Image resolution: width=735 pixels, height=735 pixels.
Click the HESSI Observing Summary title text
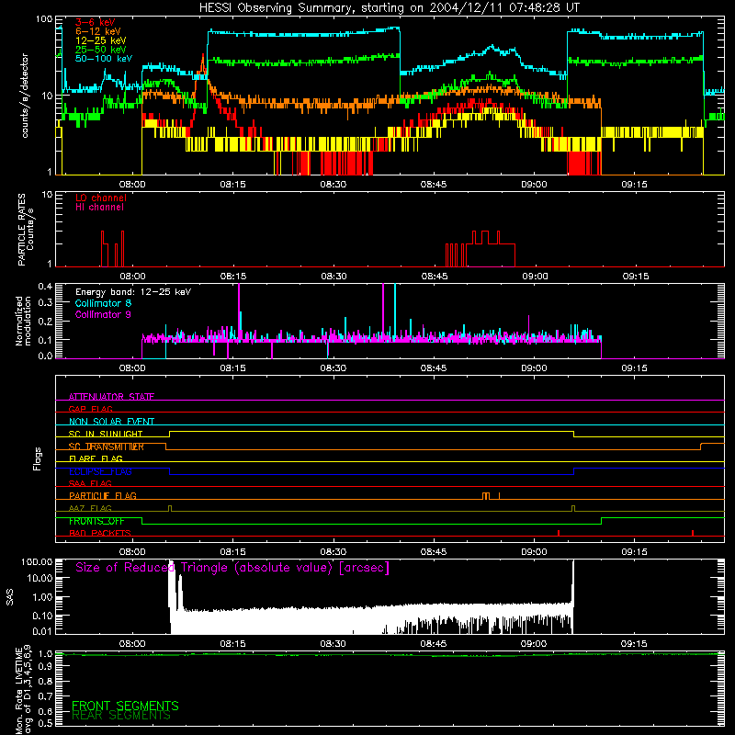coord(389,8)
